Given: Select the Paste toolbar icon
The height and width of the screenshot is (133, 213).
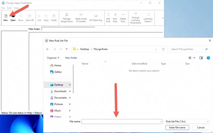Looking at the screenshot, I should (54, 18).
